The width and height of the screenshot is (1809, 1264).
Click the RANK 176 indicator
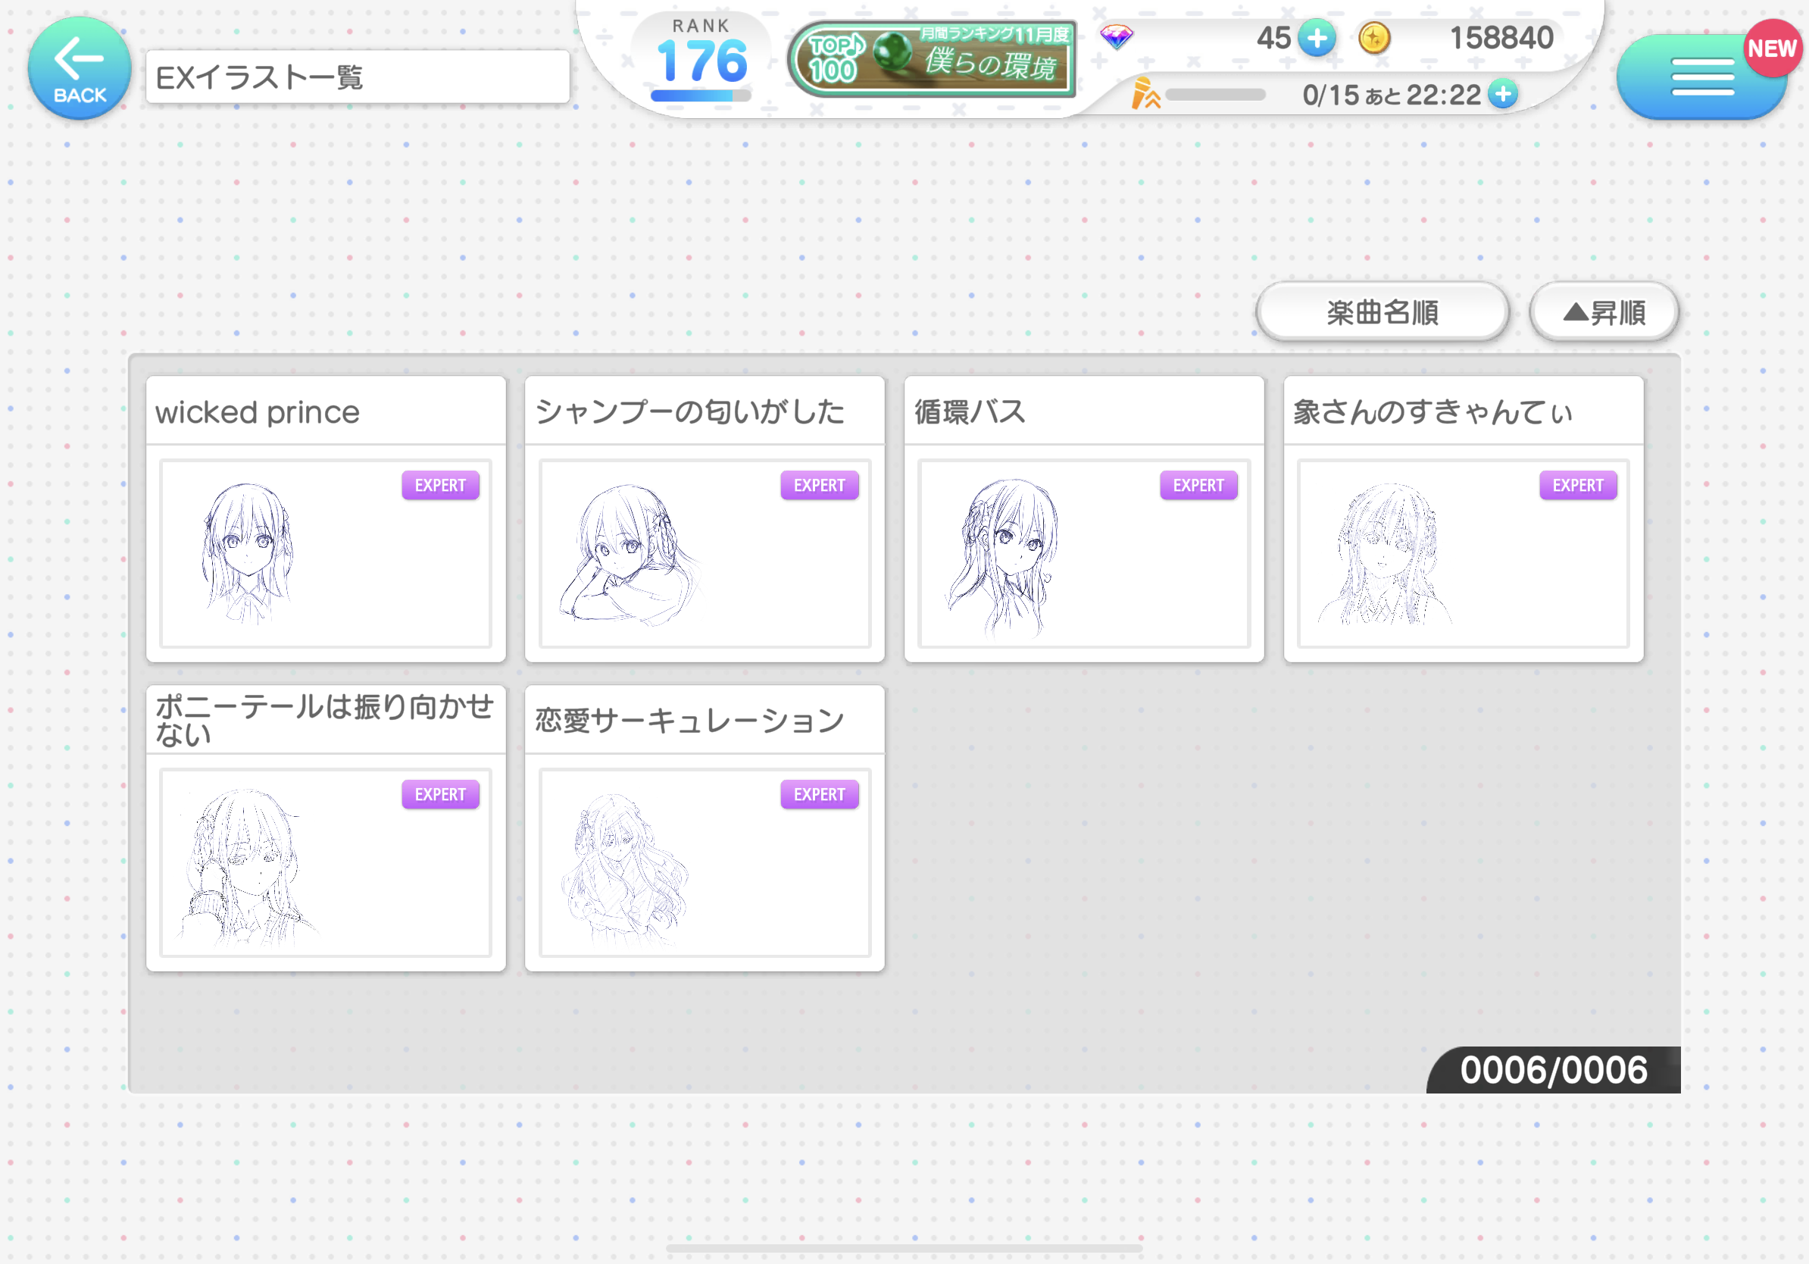click(701, 52)
